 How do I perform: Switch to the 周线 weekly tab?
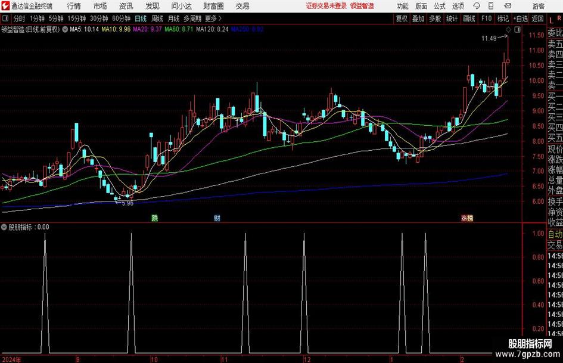tap(157, 18)
